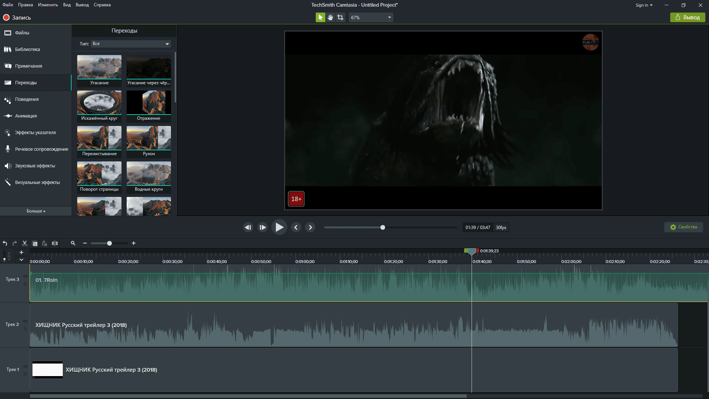Open the Звуковые эффекты tab

click(36, 166)
